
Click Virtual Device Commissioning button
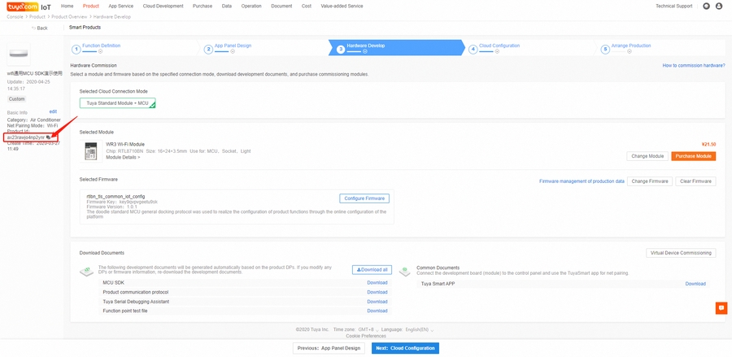pyautogui.click(x=681, y=253)
